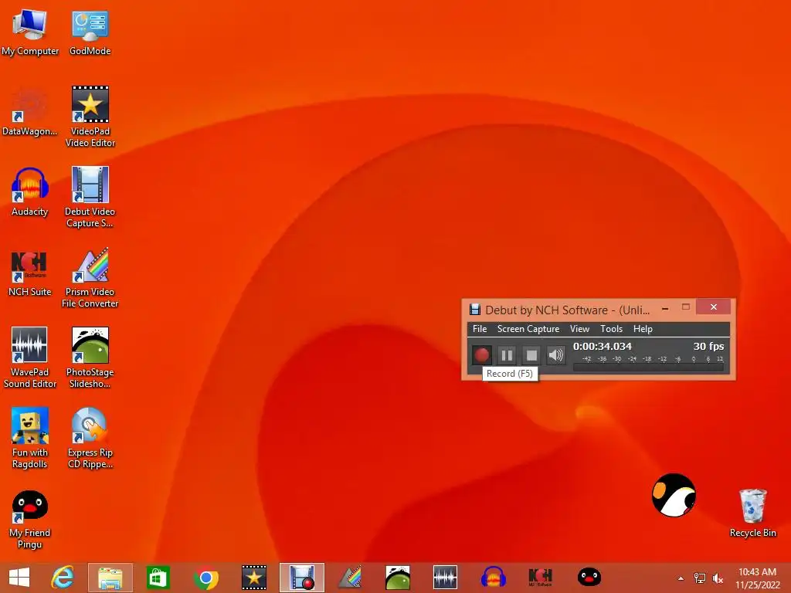Viewport: 791px width, 593px height.
Task: Open File Explorer from the taskbar
Action: point(110,578)
